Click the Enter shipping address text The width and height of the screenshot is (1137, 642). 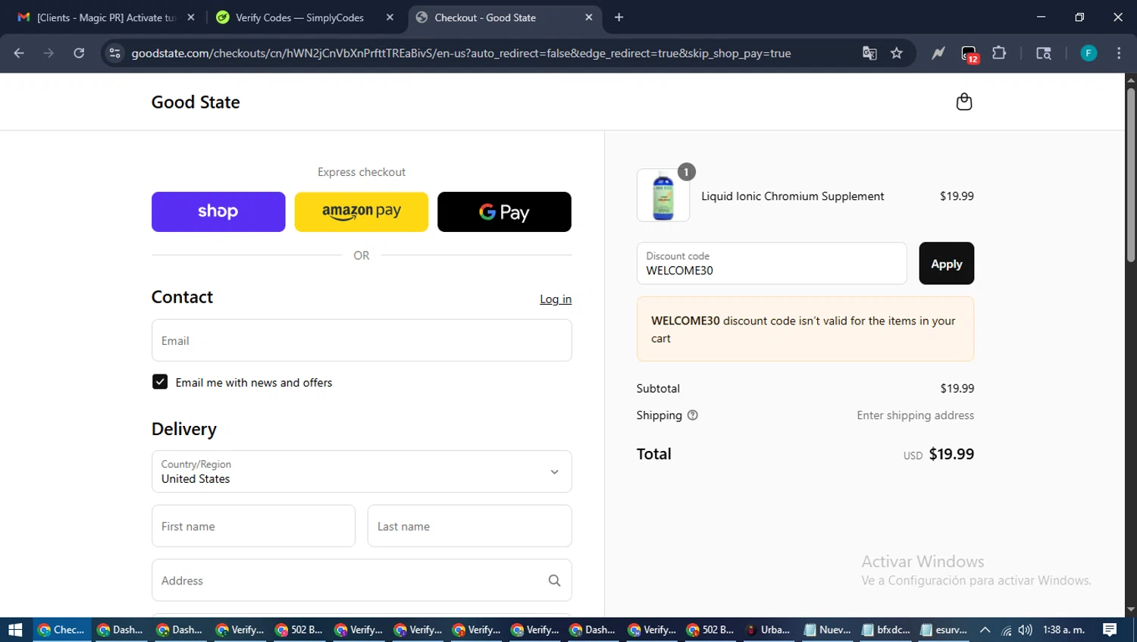tap(916, 415)
